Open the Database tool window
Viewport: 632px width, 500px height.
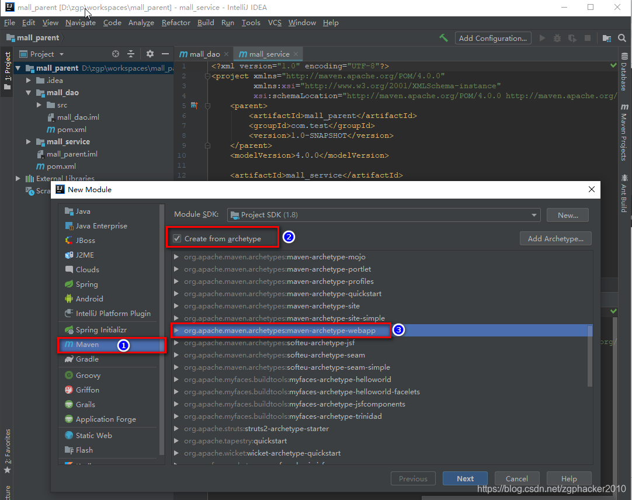(x=624, y=71)
